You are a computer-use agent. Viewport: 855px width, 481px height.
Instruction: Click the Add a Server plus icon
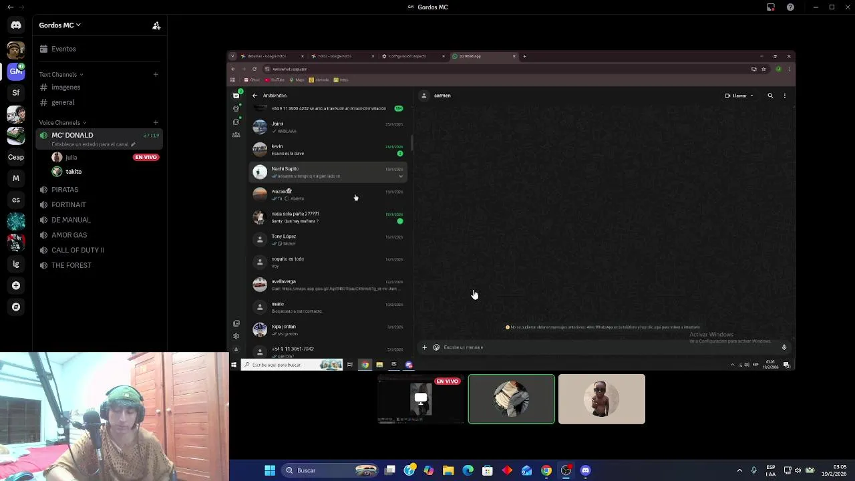[x=16, y=285]
